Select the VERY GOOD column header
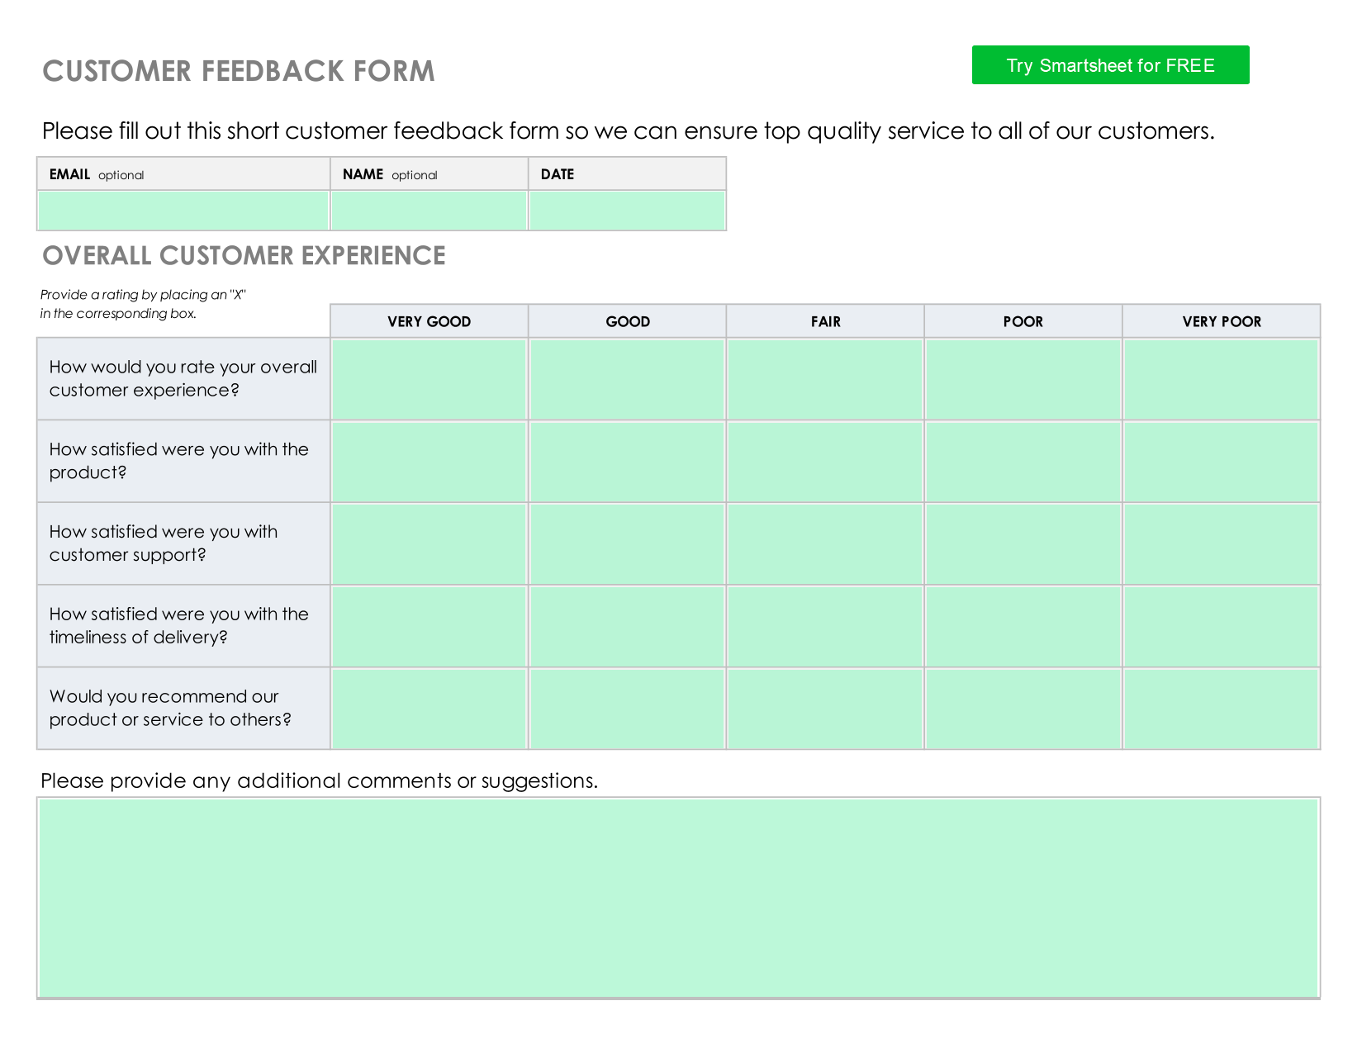The height and width of the screenshot is (1053, 1362). (429, 321)
